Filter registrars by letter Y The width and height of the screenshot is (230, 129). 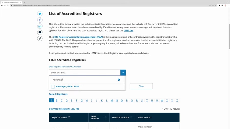pyautogui.click(x=172, y=101)
